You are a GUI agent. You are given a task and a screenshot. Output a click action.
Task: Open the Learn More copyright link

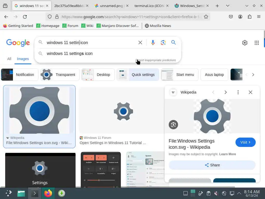[227, 154]
